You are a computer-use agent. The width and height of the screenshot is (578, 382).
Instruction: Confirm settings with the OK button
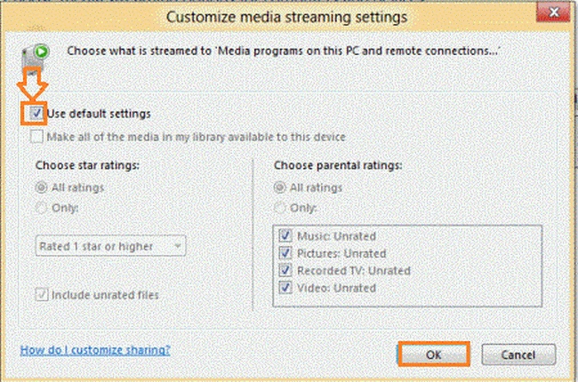[x=434, y=354]
